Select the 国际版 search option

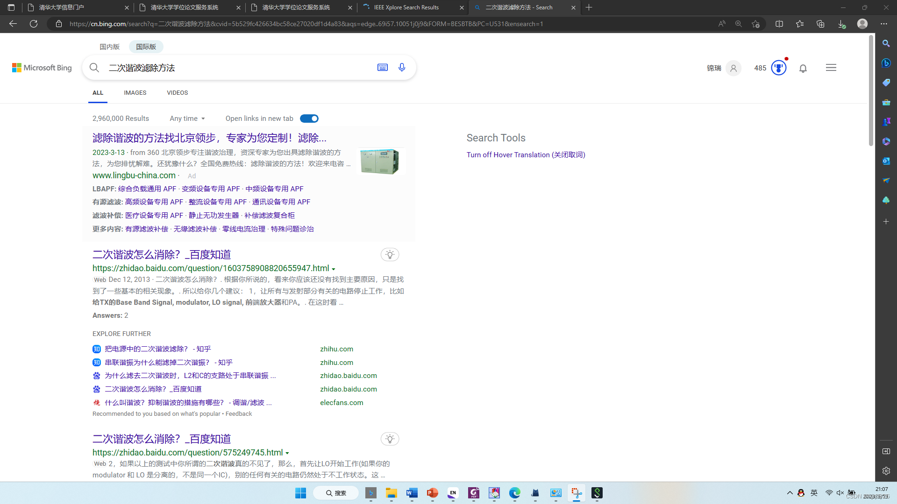pos(146,47)
